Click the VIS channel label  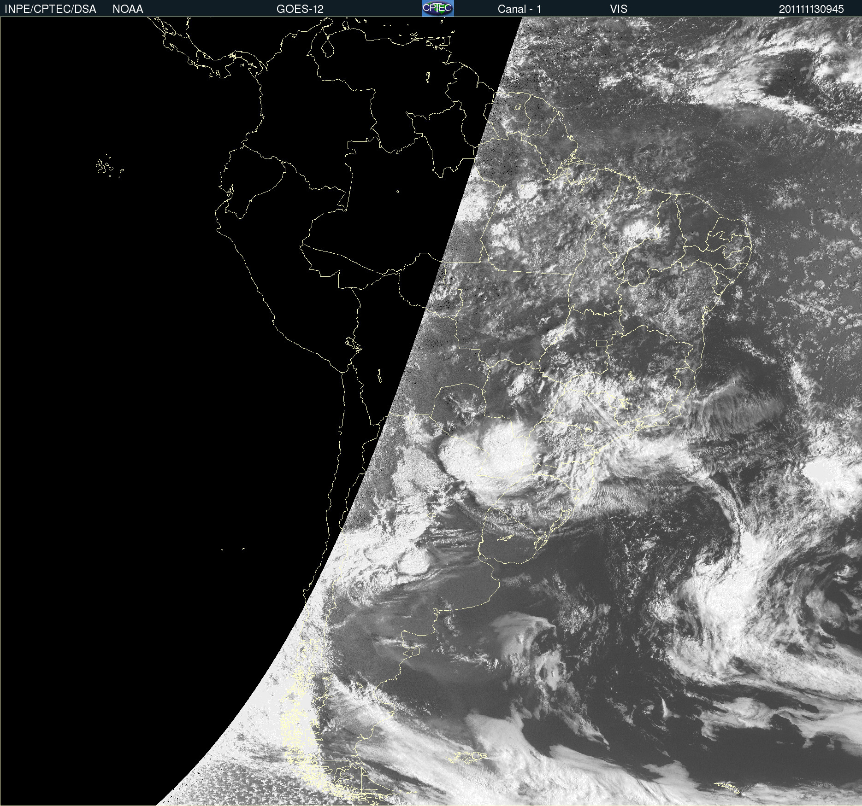(x=619, y=9)
